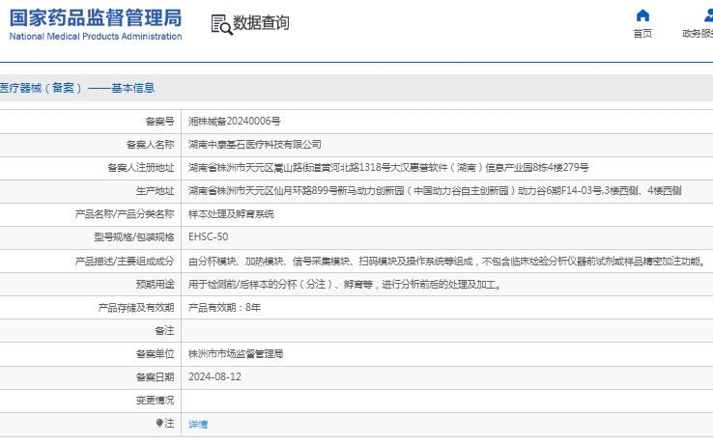Click the 备案人注册地址 row label
713x444 pixels.
point(140,168)
